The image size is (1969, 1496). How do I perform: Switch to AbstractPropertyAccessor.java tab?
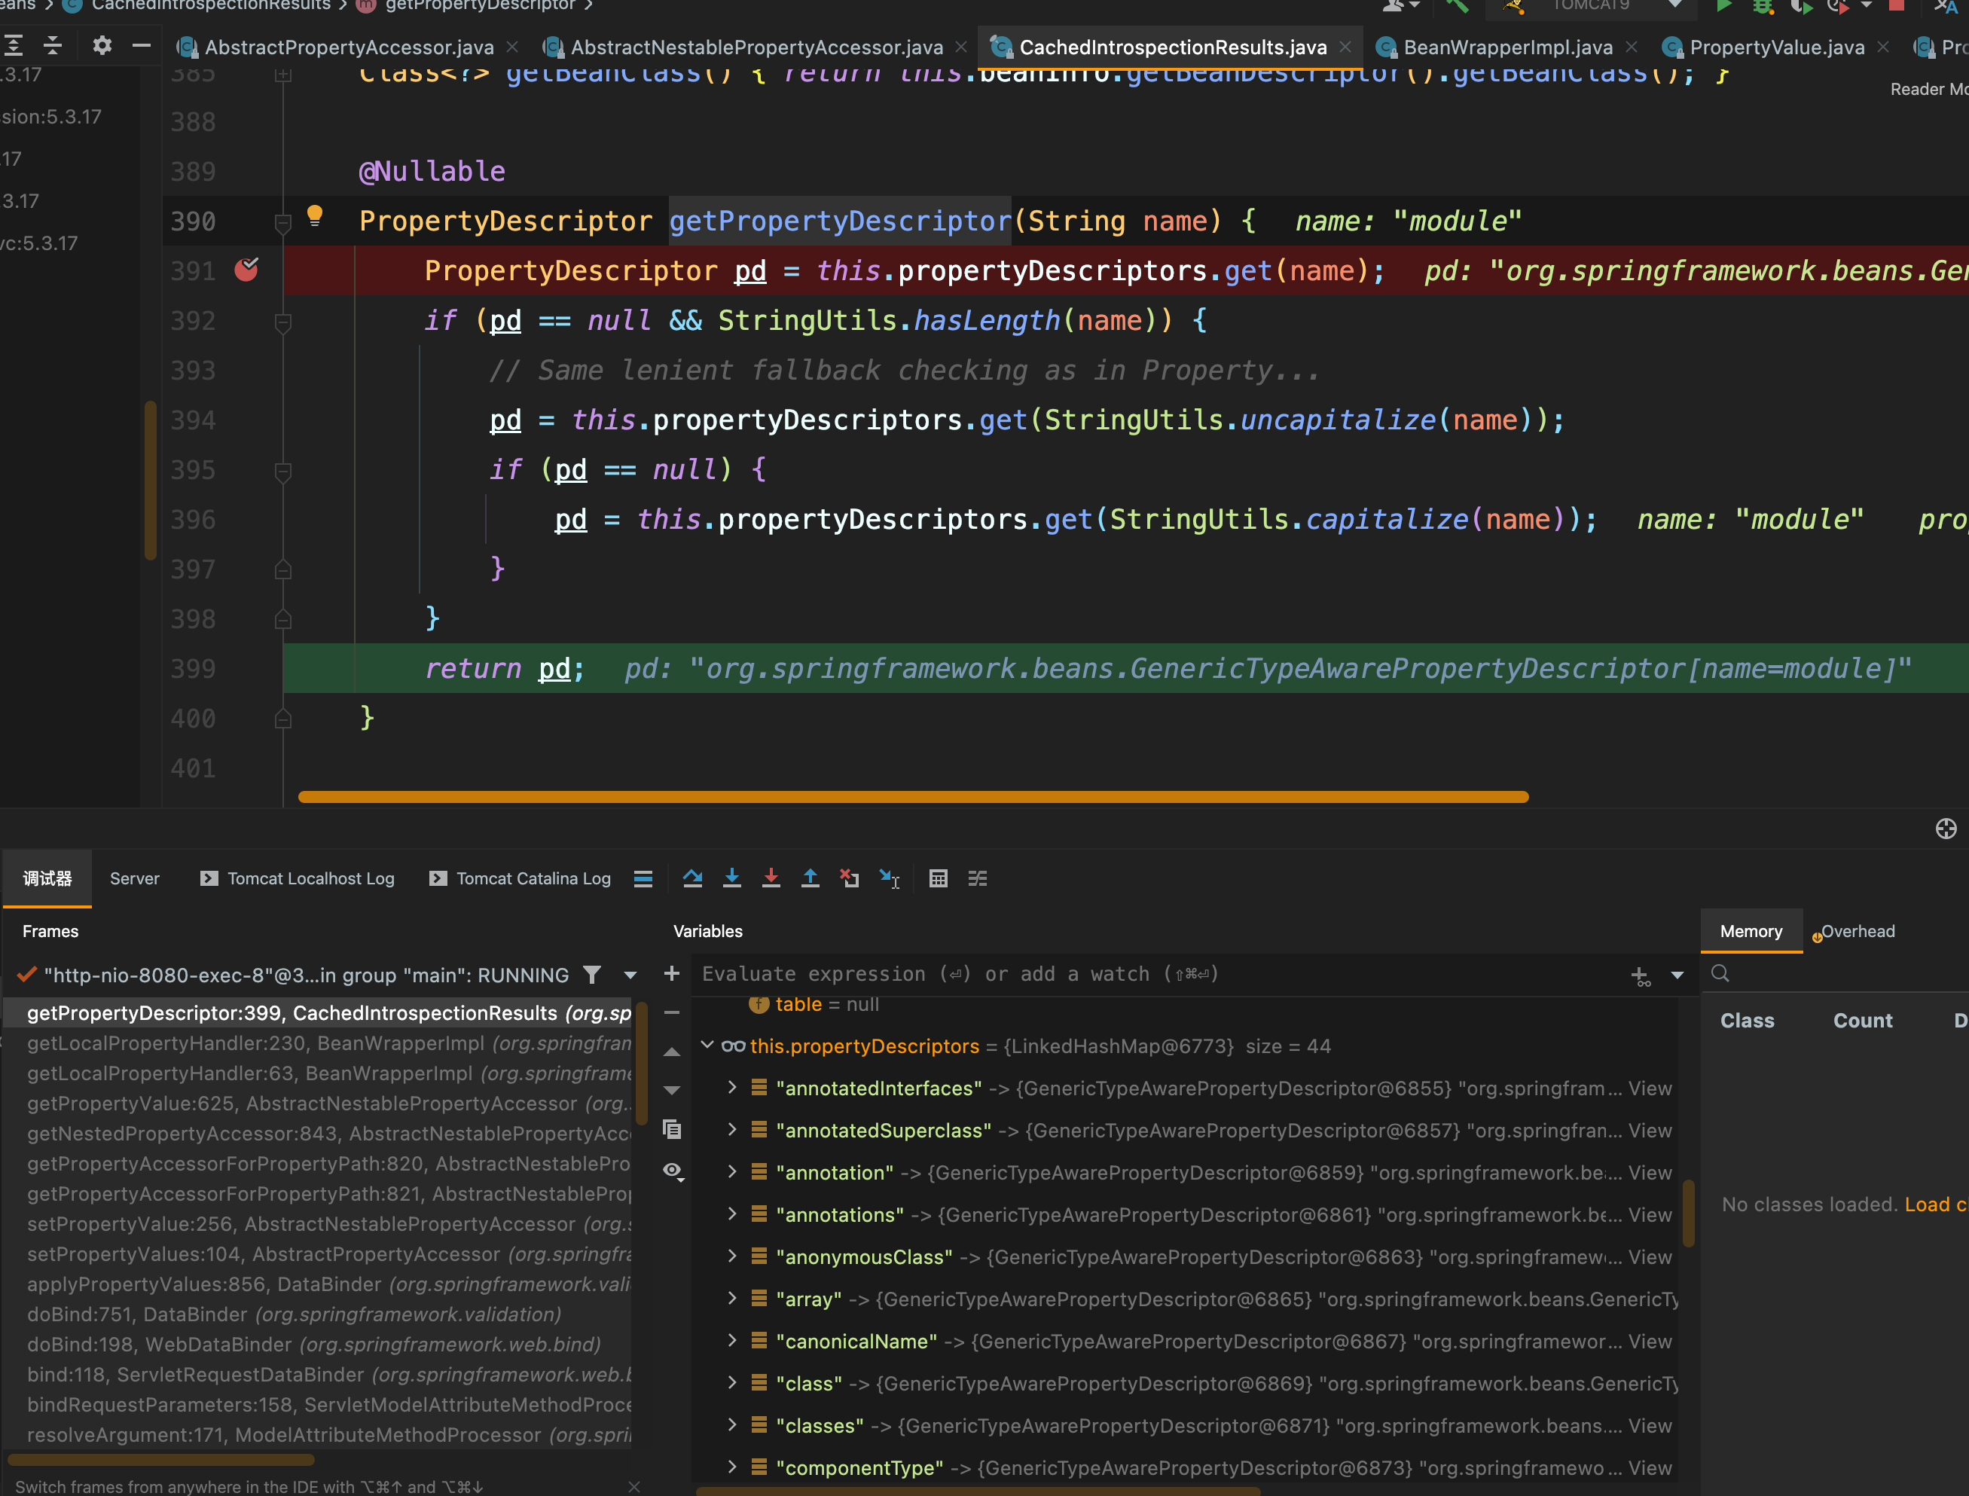coord(348,47)
